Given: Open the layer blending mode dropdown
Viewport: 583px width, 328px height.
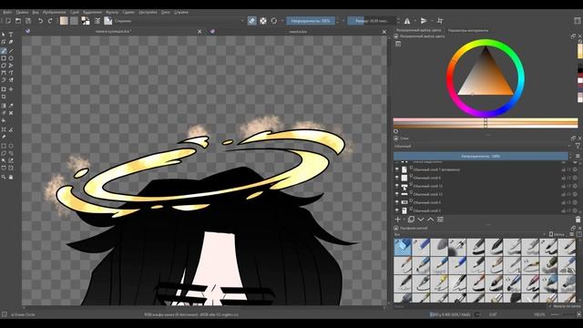Looking at the screenshot, I should point(482,146).
